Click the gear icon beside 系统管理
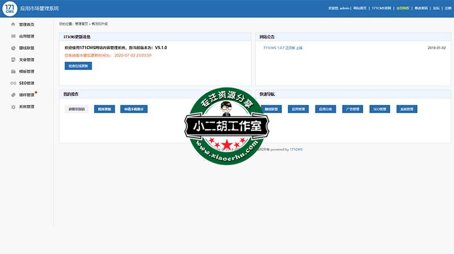This screenshot has height=254, width=454. tap(13, 106)
